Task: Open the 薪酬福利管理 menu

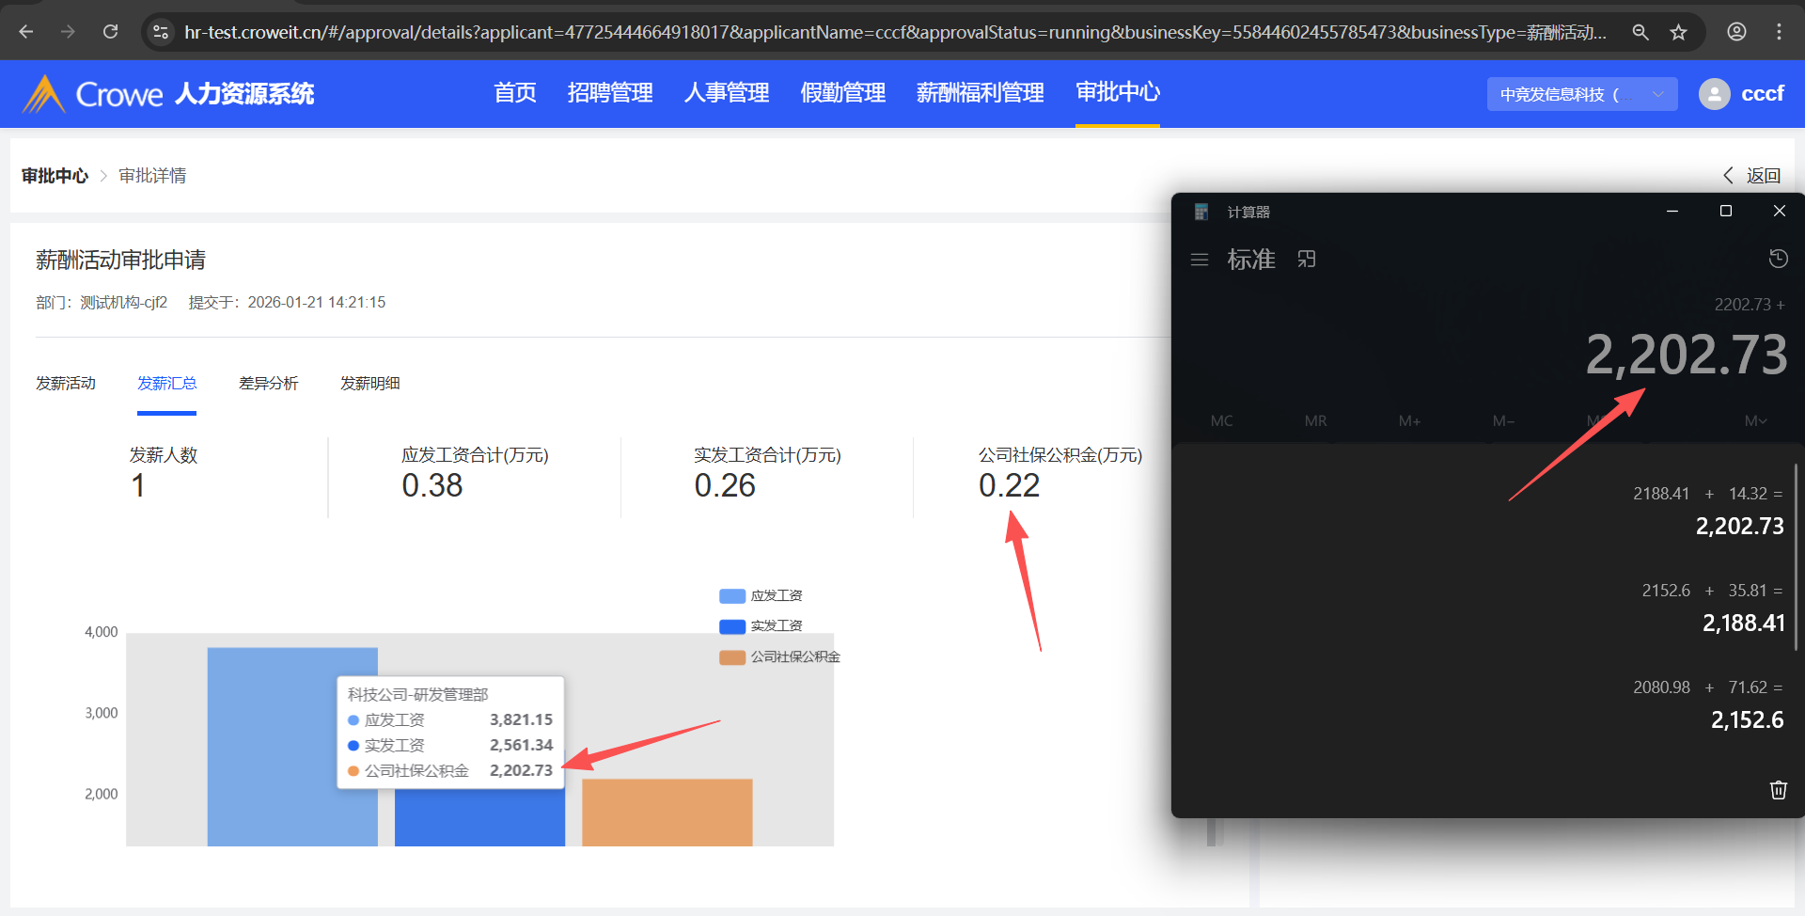Action: tap(980, 93)
